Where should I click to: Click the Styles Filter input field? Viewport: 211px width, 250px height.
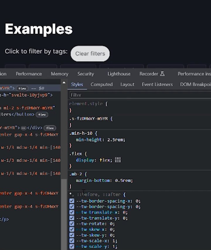coord(140,95)
